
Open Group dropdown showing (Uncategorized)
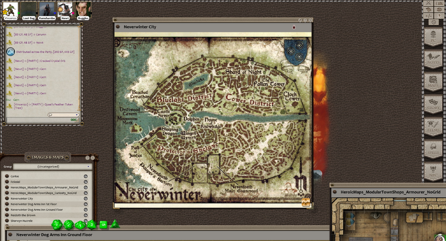[x=52, y=167]
